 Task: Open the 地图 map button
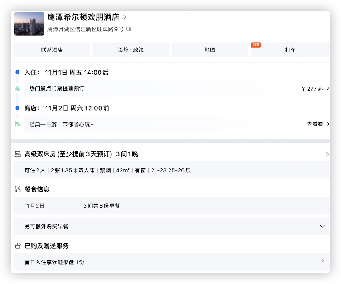[210, 50]
